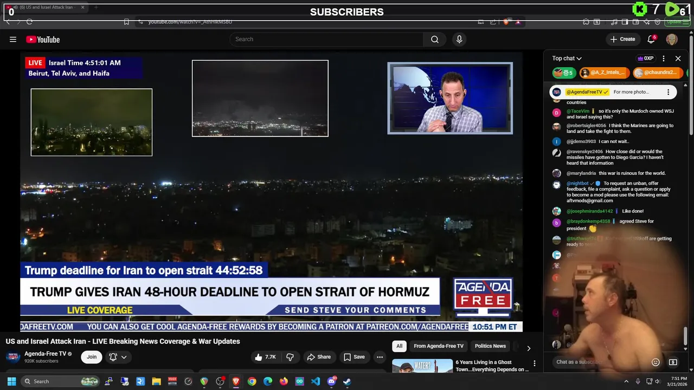The image size is (694, 390).
Task: Go back in browser history
Action: (8, 22)
